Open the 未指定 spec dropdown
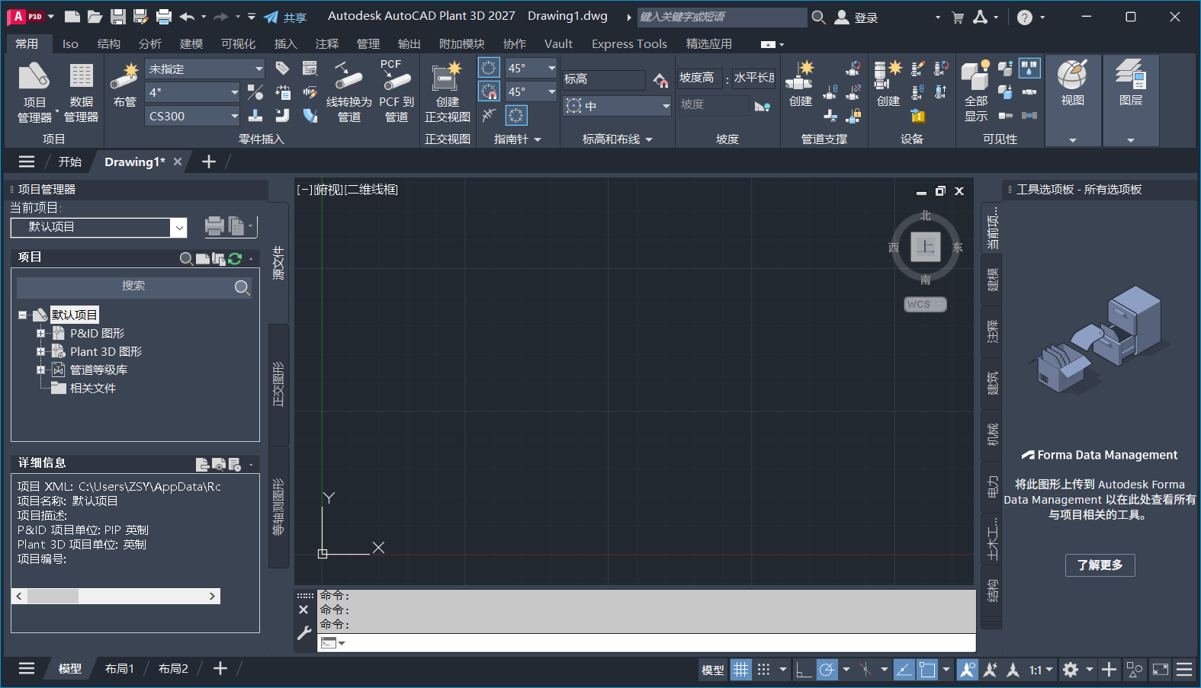 click(x=205, y=69)
